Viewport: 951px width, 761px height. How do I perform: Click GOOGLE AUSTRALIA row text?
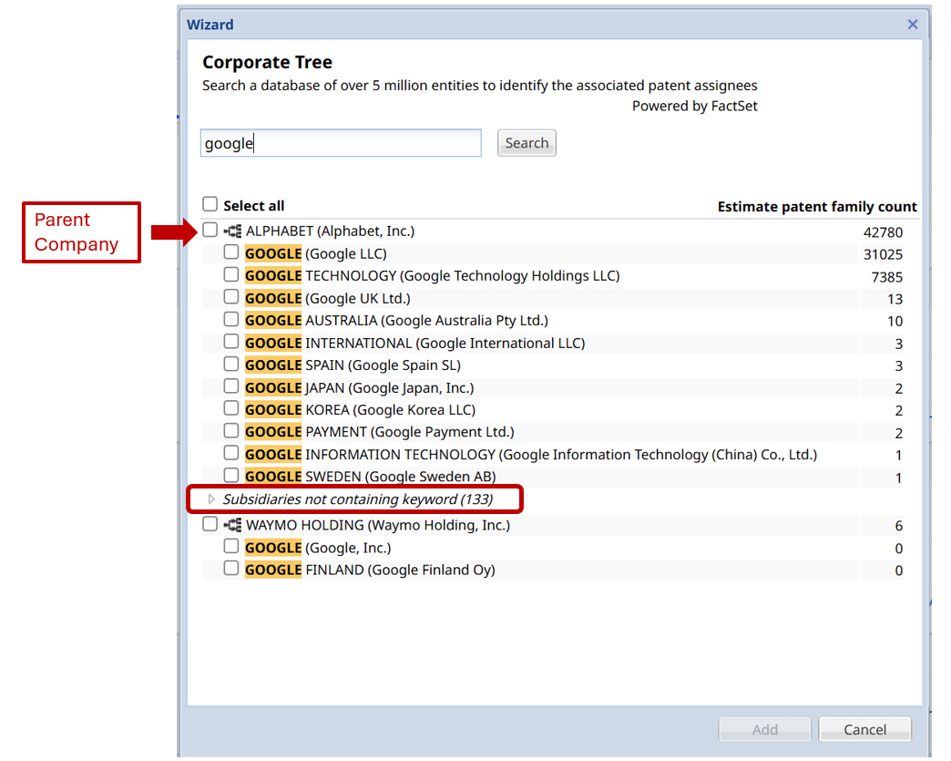[396, 321]
